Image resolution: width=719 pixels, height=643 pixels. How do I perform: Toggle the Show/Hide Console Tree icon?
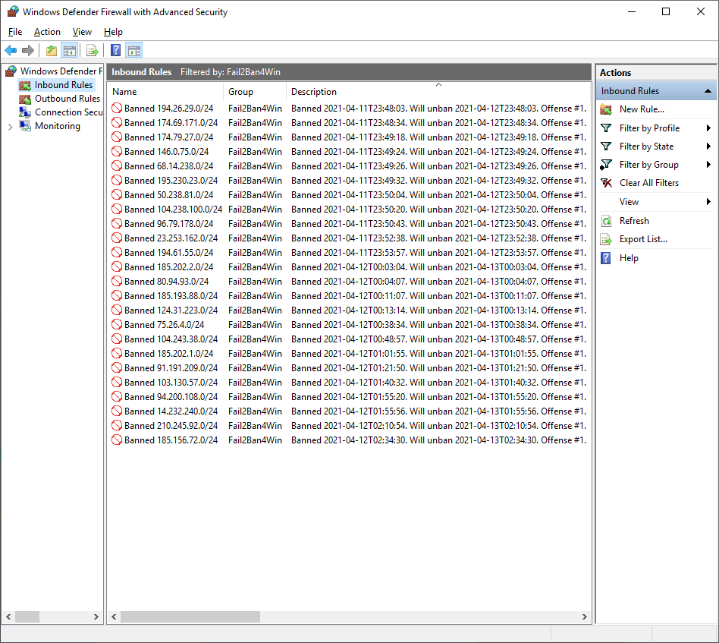pyautogui.click(x=70, y=51)
